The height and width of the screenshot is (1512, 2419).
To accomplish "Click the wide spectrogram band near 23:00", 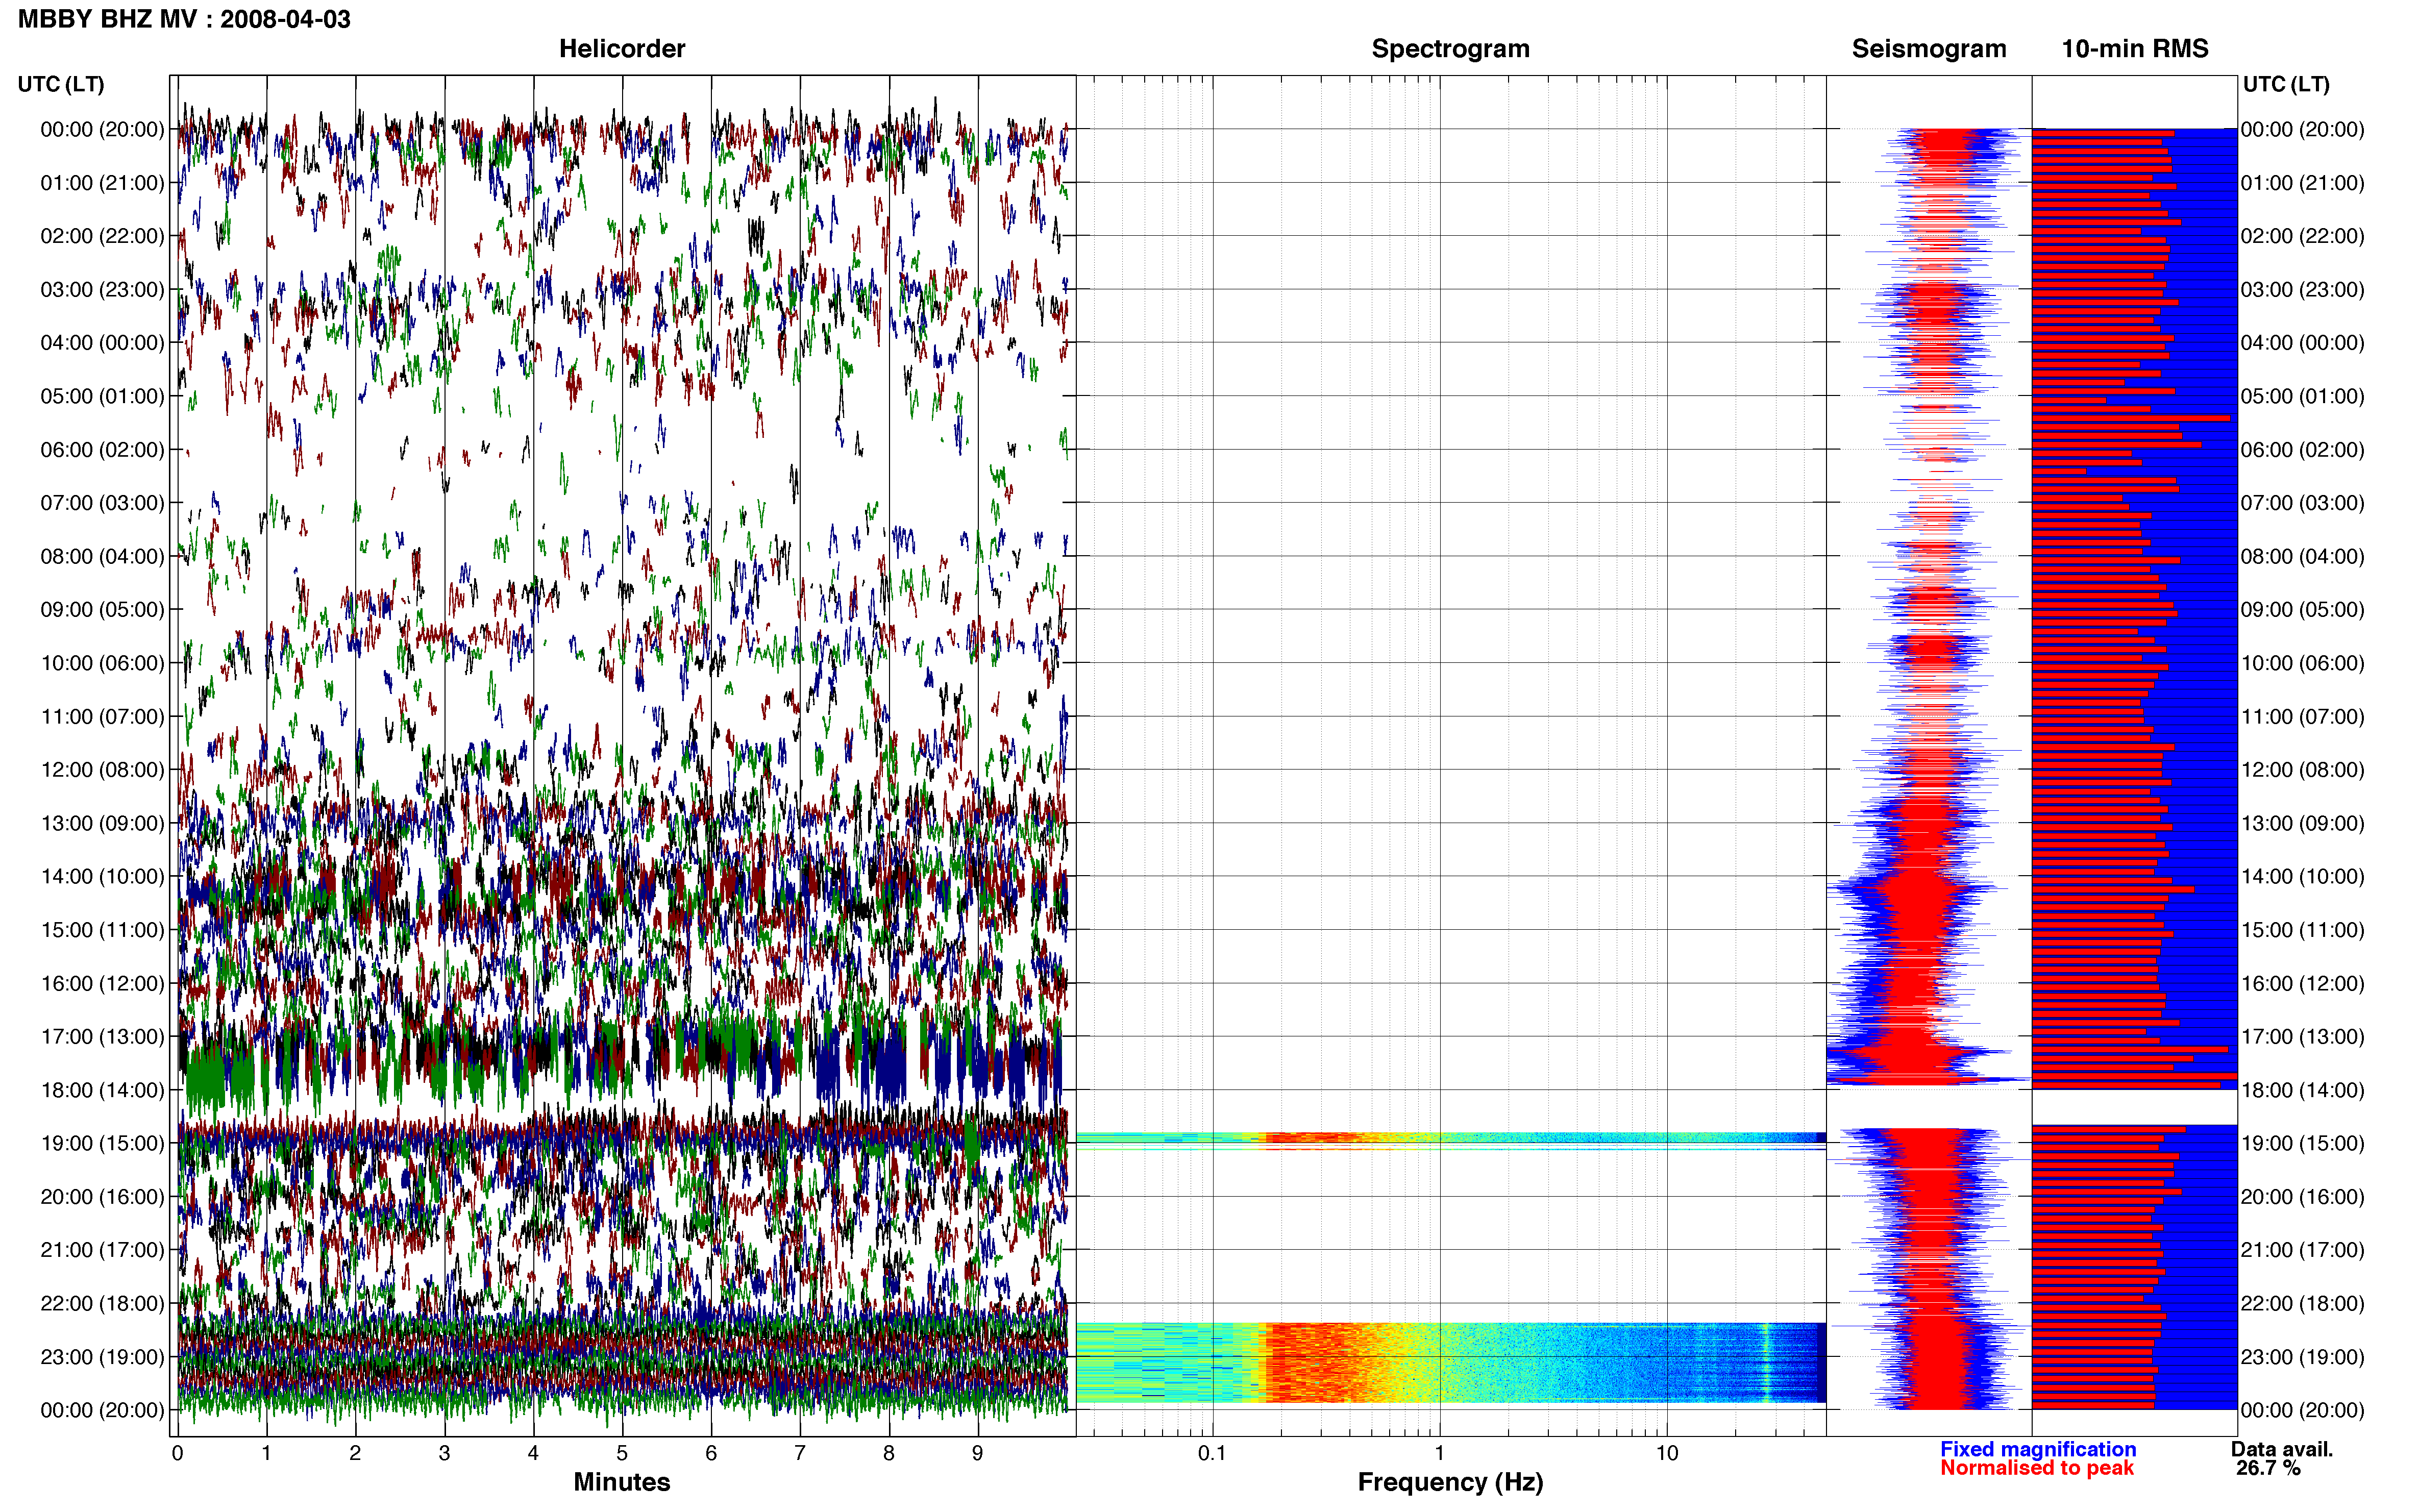I will [1450, 1362].
